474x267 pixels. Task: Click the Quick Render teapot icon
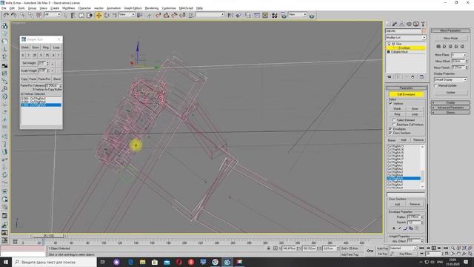312,15
